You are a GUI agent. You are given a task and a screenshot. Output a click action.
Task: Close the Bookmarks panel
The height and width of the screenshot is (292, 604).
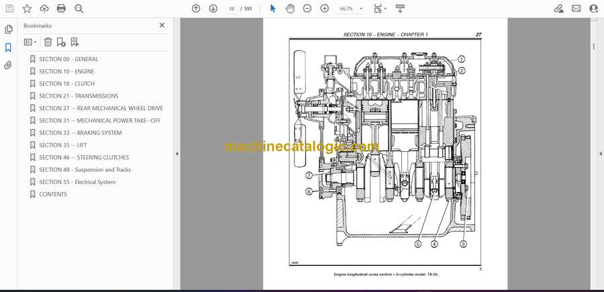pyautogui.click(x=162, y=26)
